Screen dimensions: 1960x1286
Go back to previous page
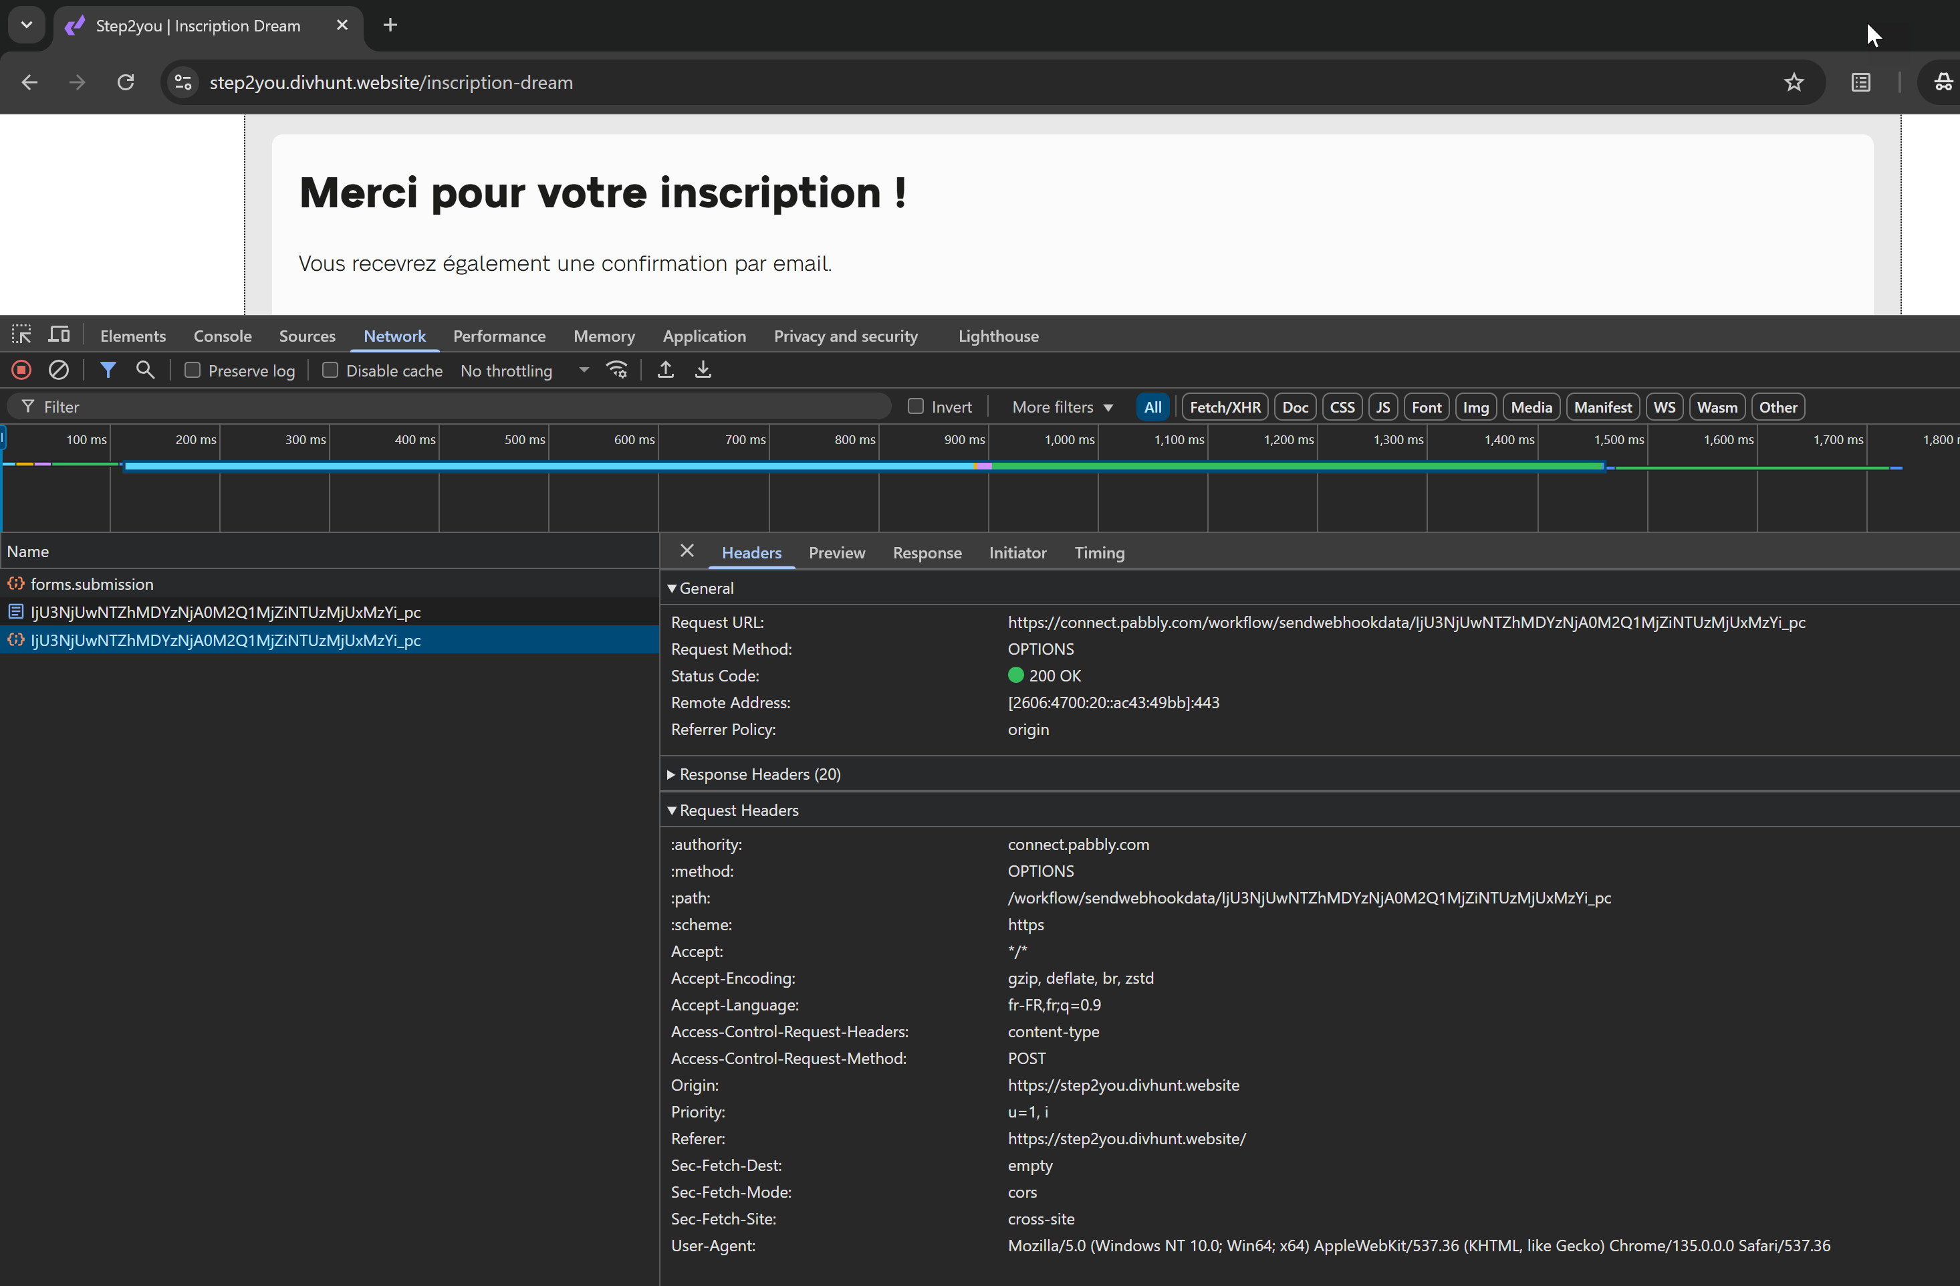(29, 82)
